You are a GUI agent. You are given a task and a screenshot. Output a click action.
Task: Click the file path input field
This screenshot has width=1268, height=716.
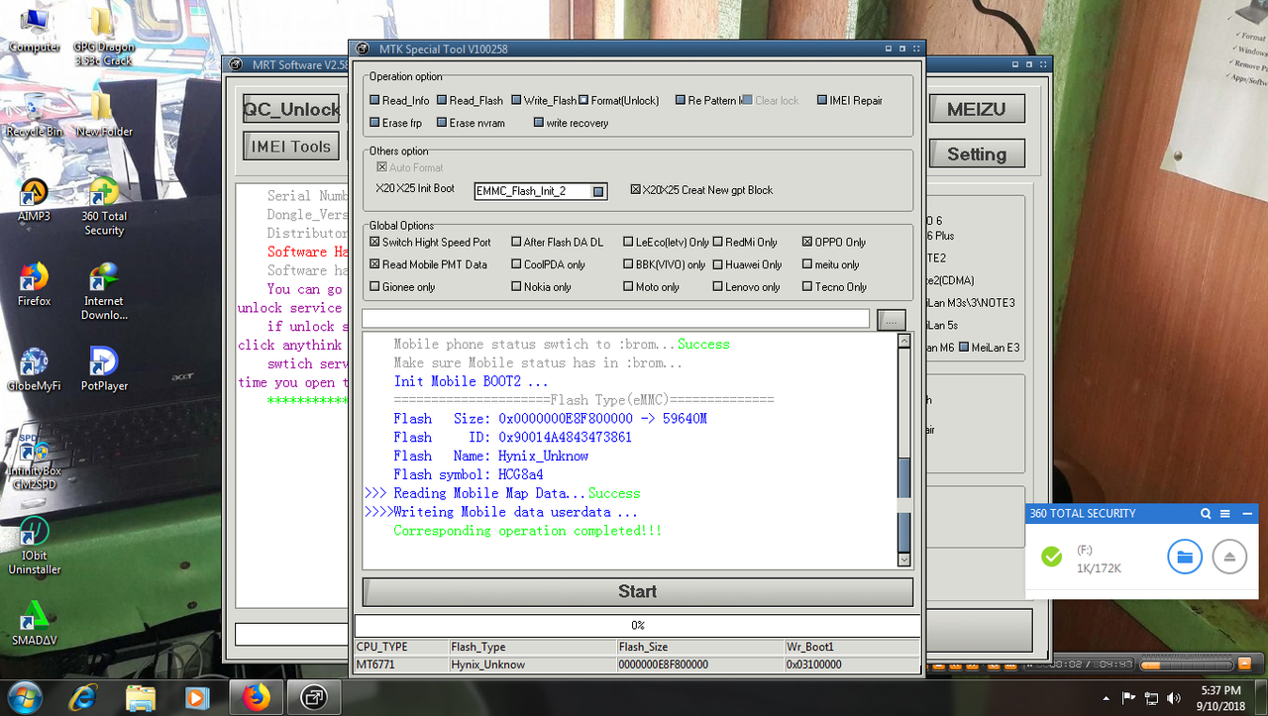point(615,319)
